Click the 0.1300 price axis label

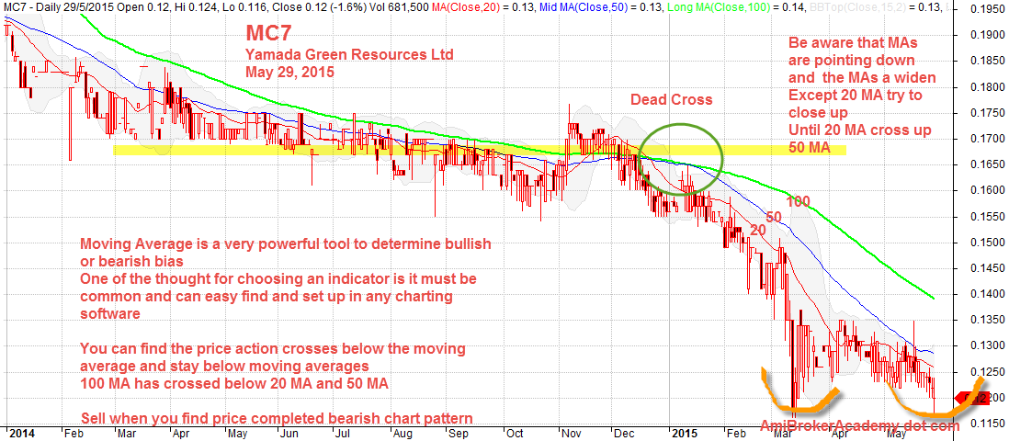click(x=988, y=346)
